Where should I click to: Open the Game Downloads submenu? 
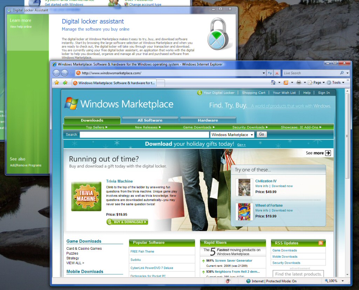pyautogui.click(x=199, y=127)
